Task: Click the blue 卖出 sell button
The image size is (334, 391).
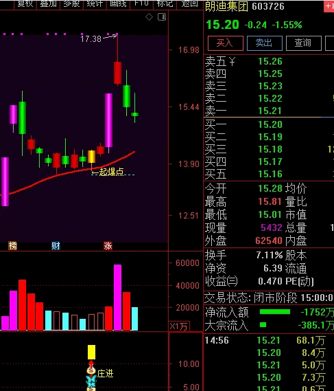Action: (x=264, y=43)
